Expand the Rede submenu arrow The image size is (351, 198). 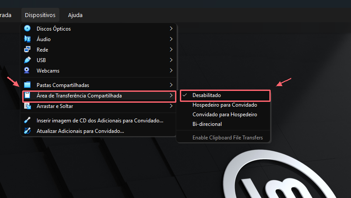point(171,49)
